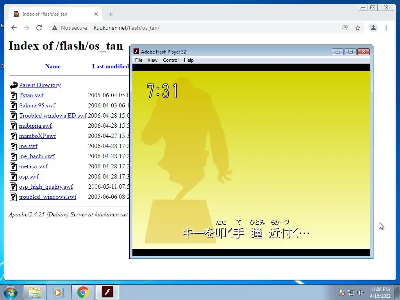Image resolution: width=400 pixels, height=300 pixels.
Task: Open the mamboXP.swf link
Action: (37, 136)
